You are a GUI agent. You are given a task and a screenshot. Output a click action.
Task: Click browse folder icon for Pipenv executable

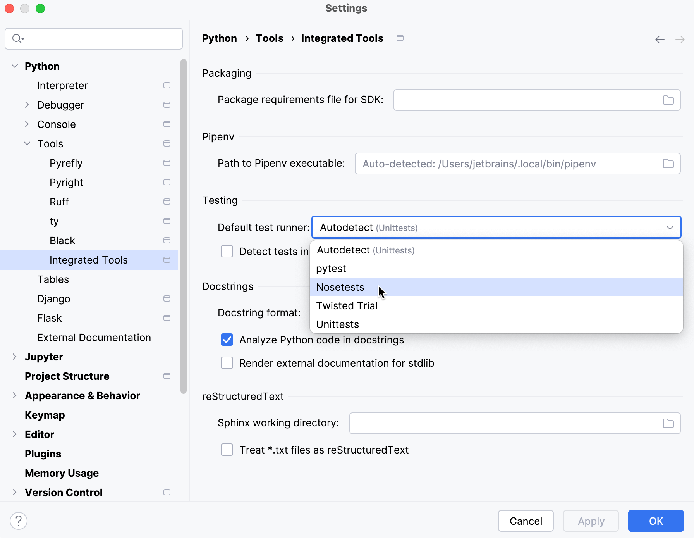coord(668,164)
